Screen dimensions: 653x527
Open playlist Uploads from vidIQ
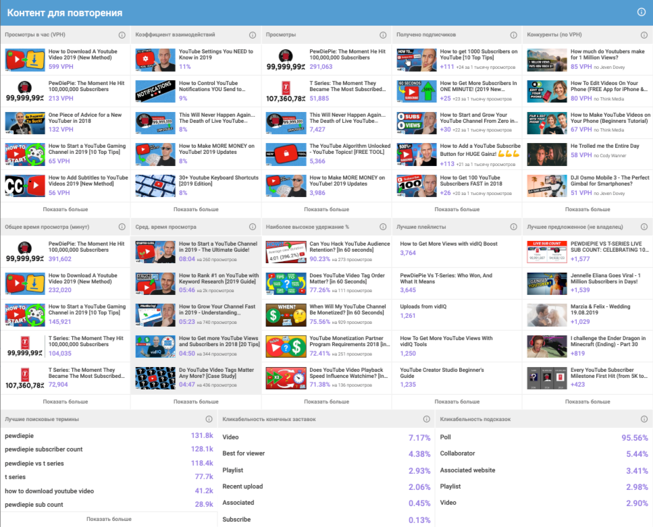tap(423, 307)
